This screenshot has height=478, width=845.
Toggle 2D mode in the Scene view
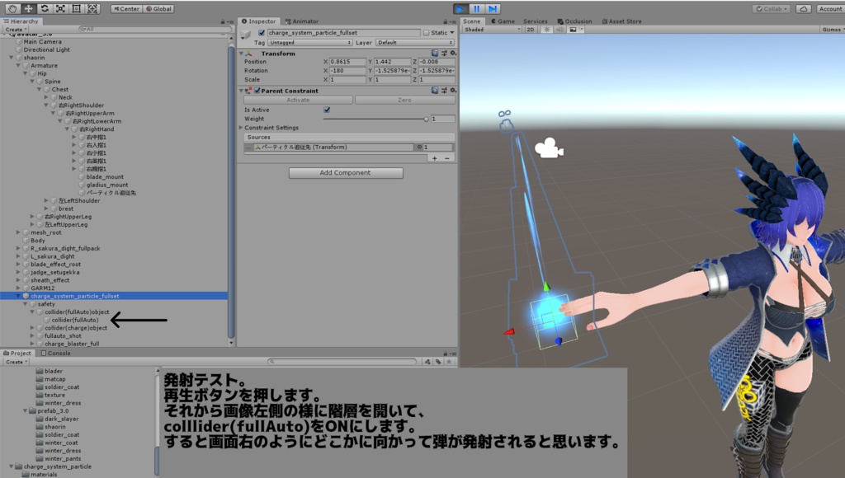(x=532, y=29)
